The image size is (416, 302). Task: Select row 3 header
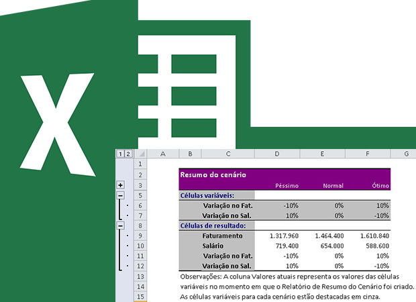(140, 185)
